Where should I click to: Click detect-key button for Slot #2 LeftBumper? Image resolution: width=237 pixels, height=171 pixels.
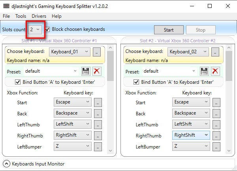pyautogui.click(x=216, y=147)
